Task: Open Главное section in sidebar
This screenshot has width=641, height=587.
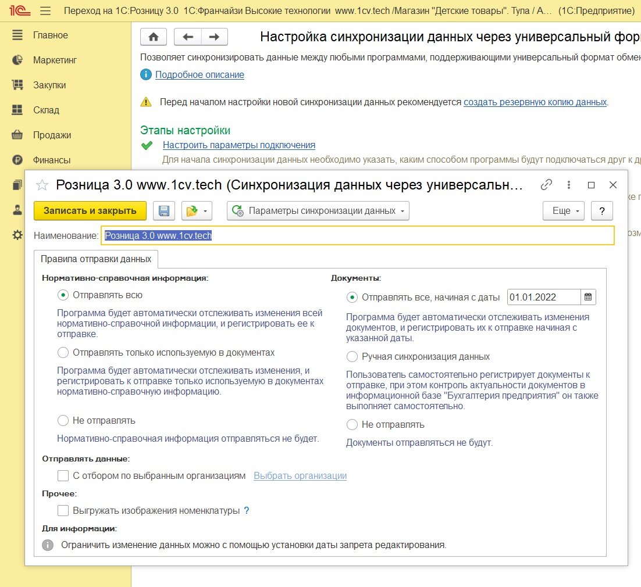Action: pos(50,35)
